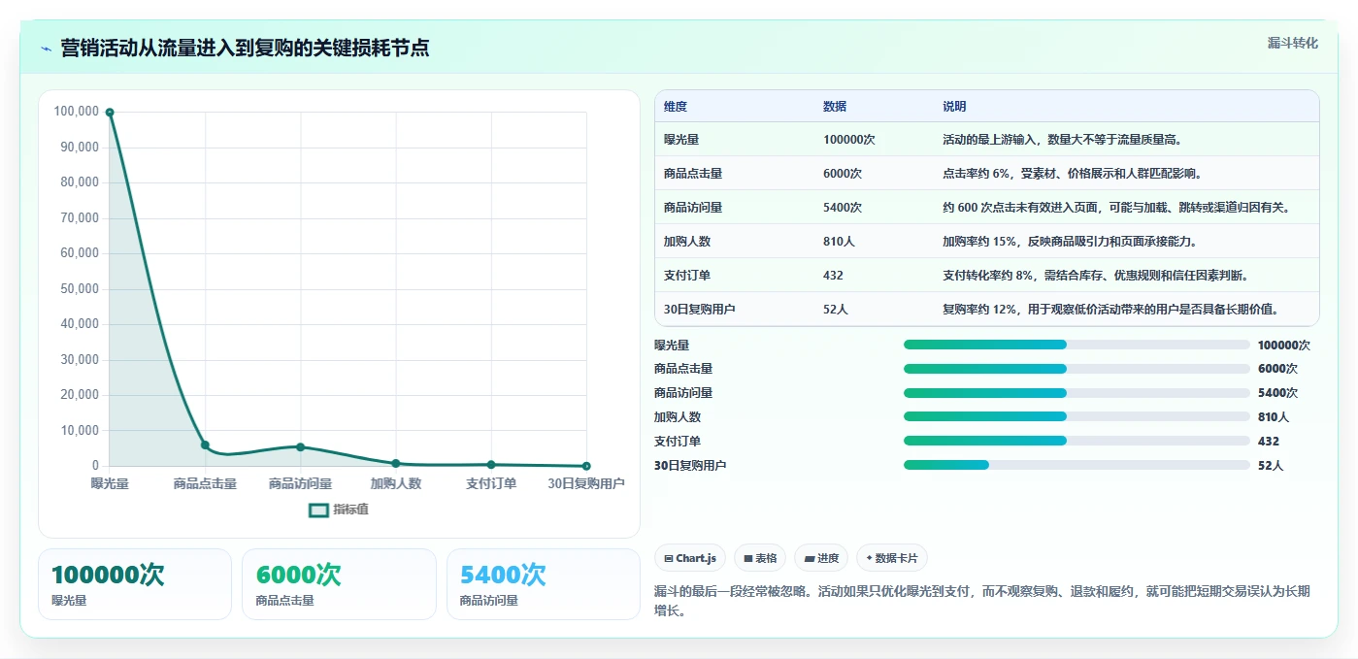The width and height of the screenshot is (1358, 659).
Task: Click the 30日复购用户 progress bar
Action: (x=1076, y=465)
